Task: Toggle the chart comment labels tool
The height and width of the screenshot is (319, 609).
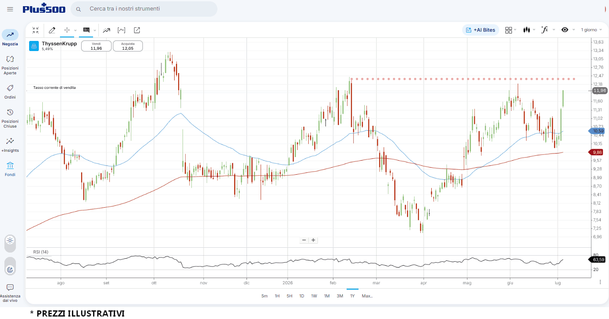Action: point(86,30)
